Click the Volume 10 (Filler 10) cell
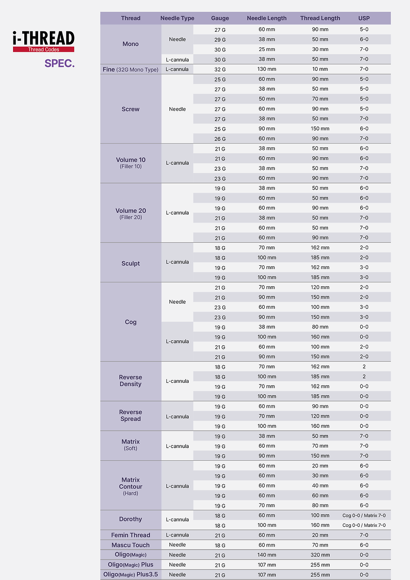 131,163
